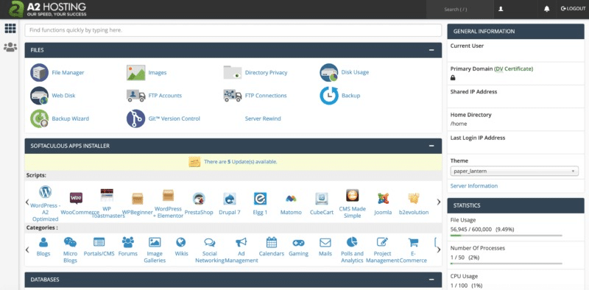The height and width of the screenshot is (290, 589).
Task: Open the FTP Accounts truck icon
Action: [135, 96]
